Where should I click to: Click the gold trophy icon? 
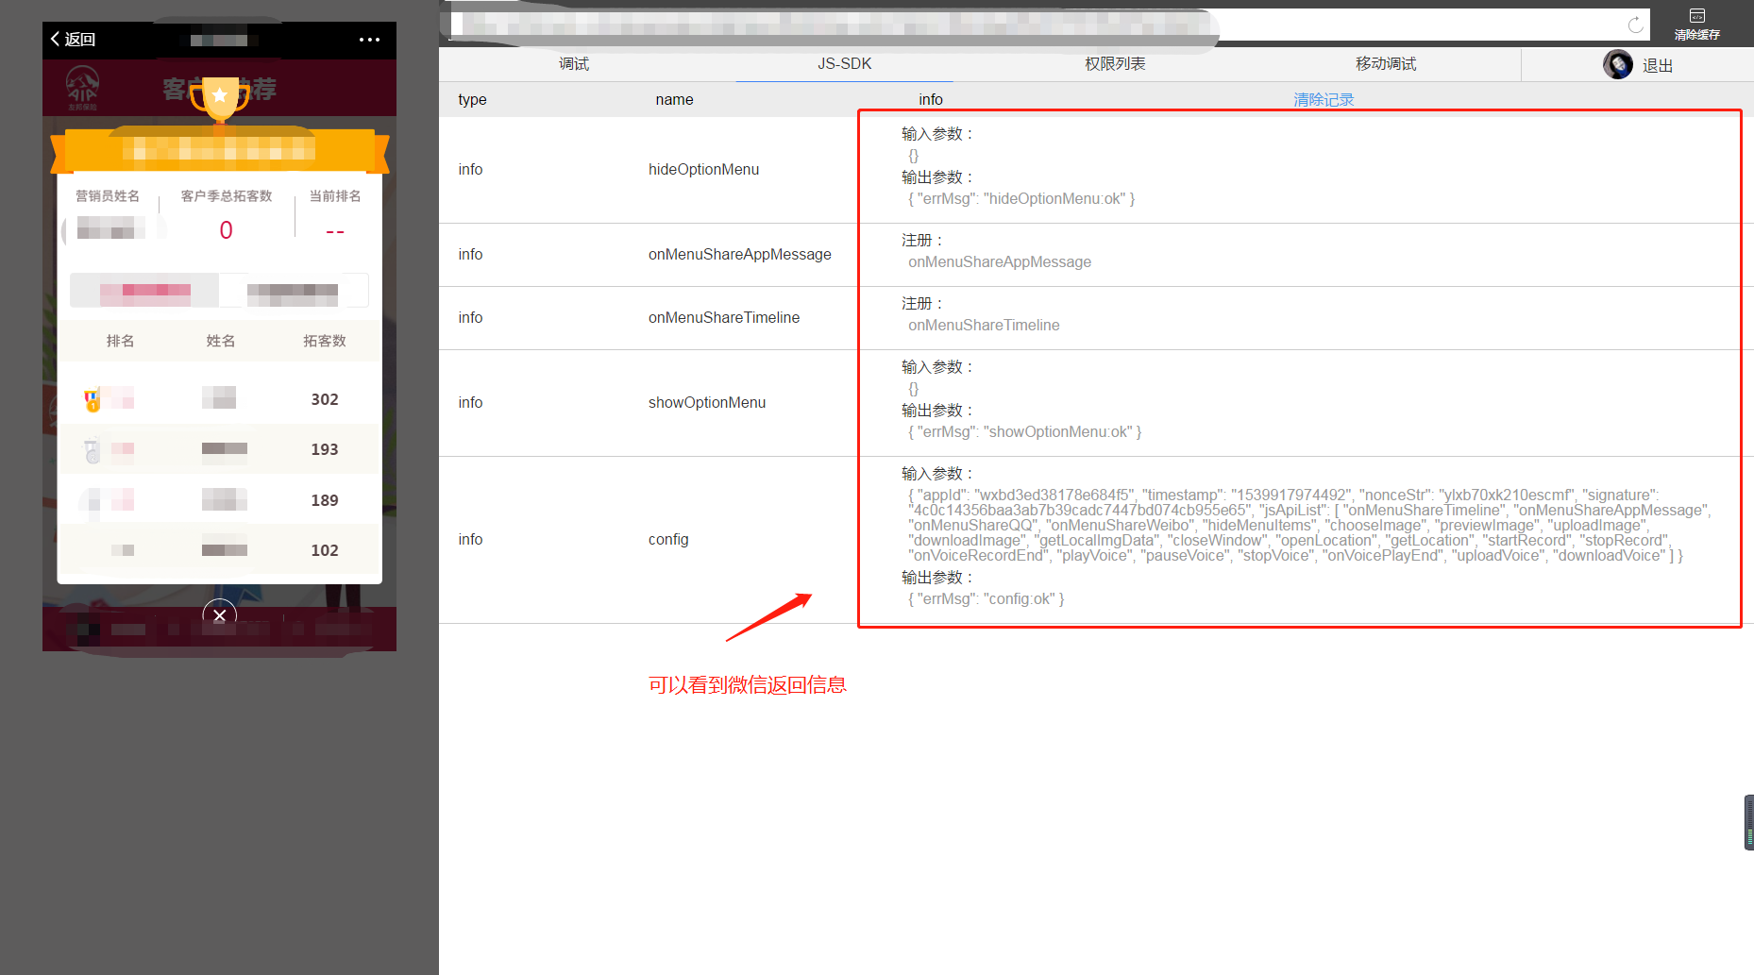(x=220, y=98)
